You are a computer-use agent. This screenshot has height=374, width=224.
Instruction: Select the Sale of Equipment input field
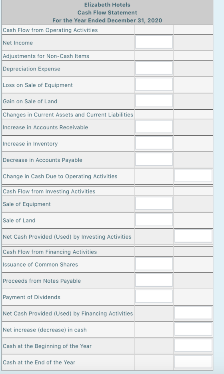click(x=154, y=203)
